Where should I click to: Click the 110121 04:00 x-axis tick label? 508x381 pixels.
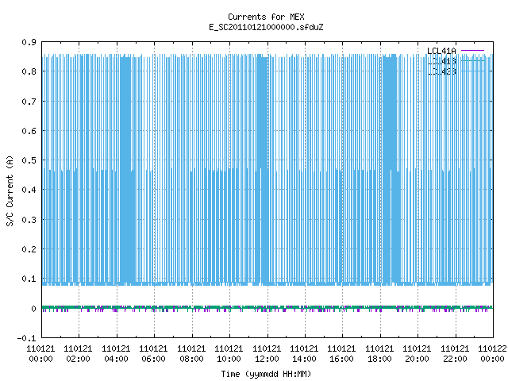coord(116,354)
